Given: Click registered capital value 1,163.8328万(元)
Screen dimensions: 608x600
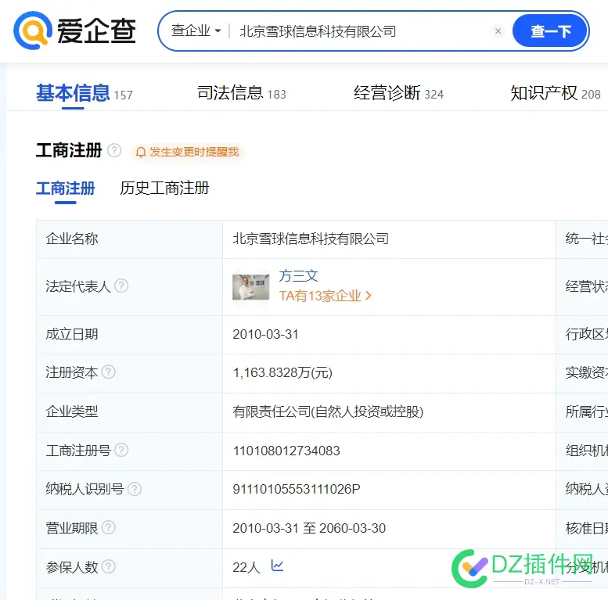Looking at the screenshot, I should point(282,373).
